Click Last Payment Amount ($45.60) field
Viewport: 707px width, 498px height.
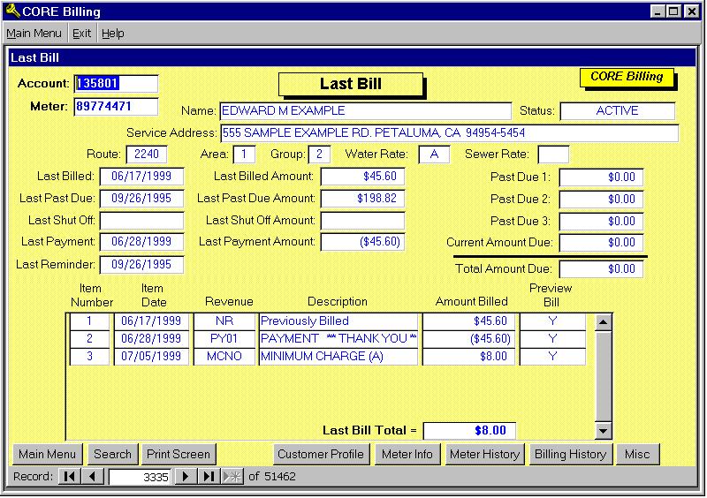pyautogui.click(x=362, y=242)
